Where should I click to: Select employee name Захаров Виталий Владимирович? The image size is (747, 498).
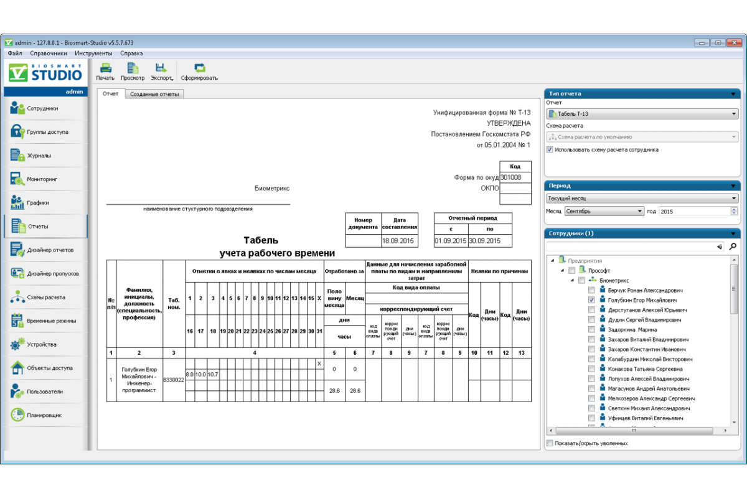coord(649,340)
